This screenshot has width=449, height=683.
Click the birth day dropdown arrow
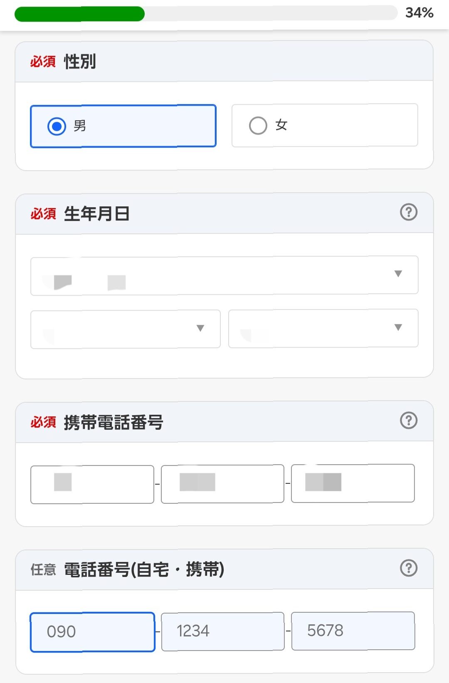(x=398, y=327)
